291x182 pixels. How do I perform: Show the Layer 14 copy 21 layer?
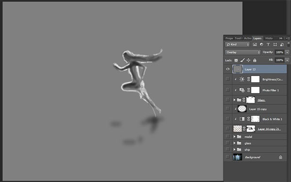point(227,128)
